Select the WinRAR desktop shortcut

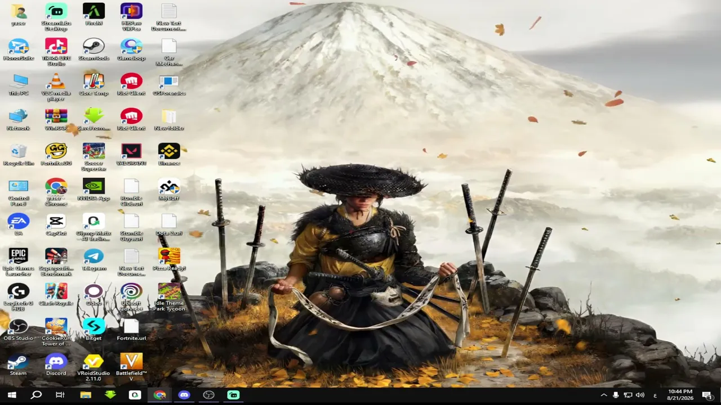pos(56,119)
